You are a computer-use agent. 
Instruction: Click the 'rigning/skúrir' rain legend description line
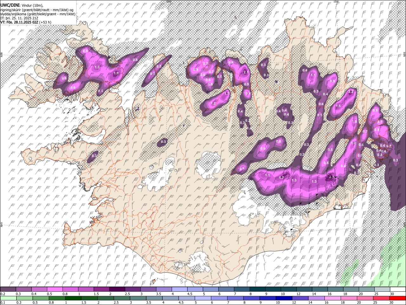click(36, 10)
